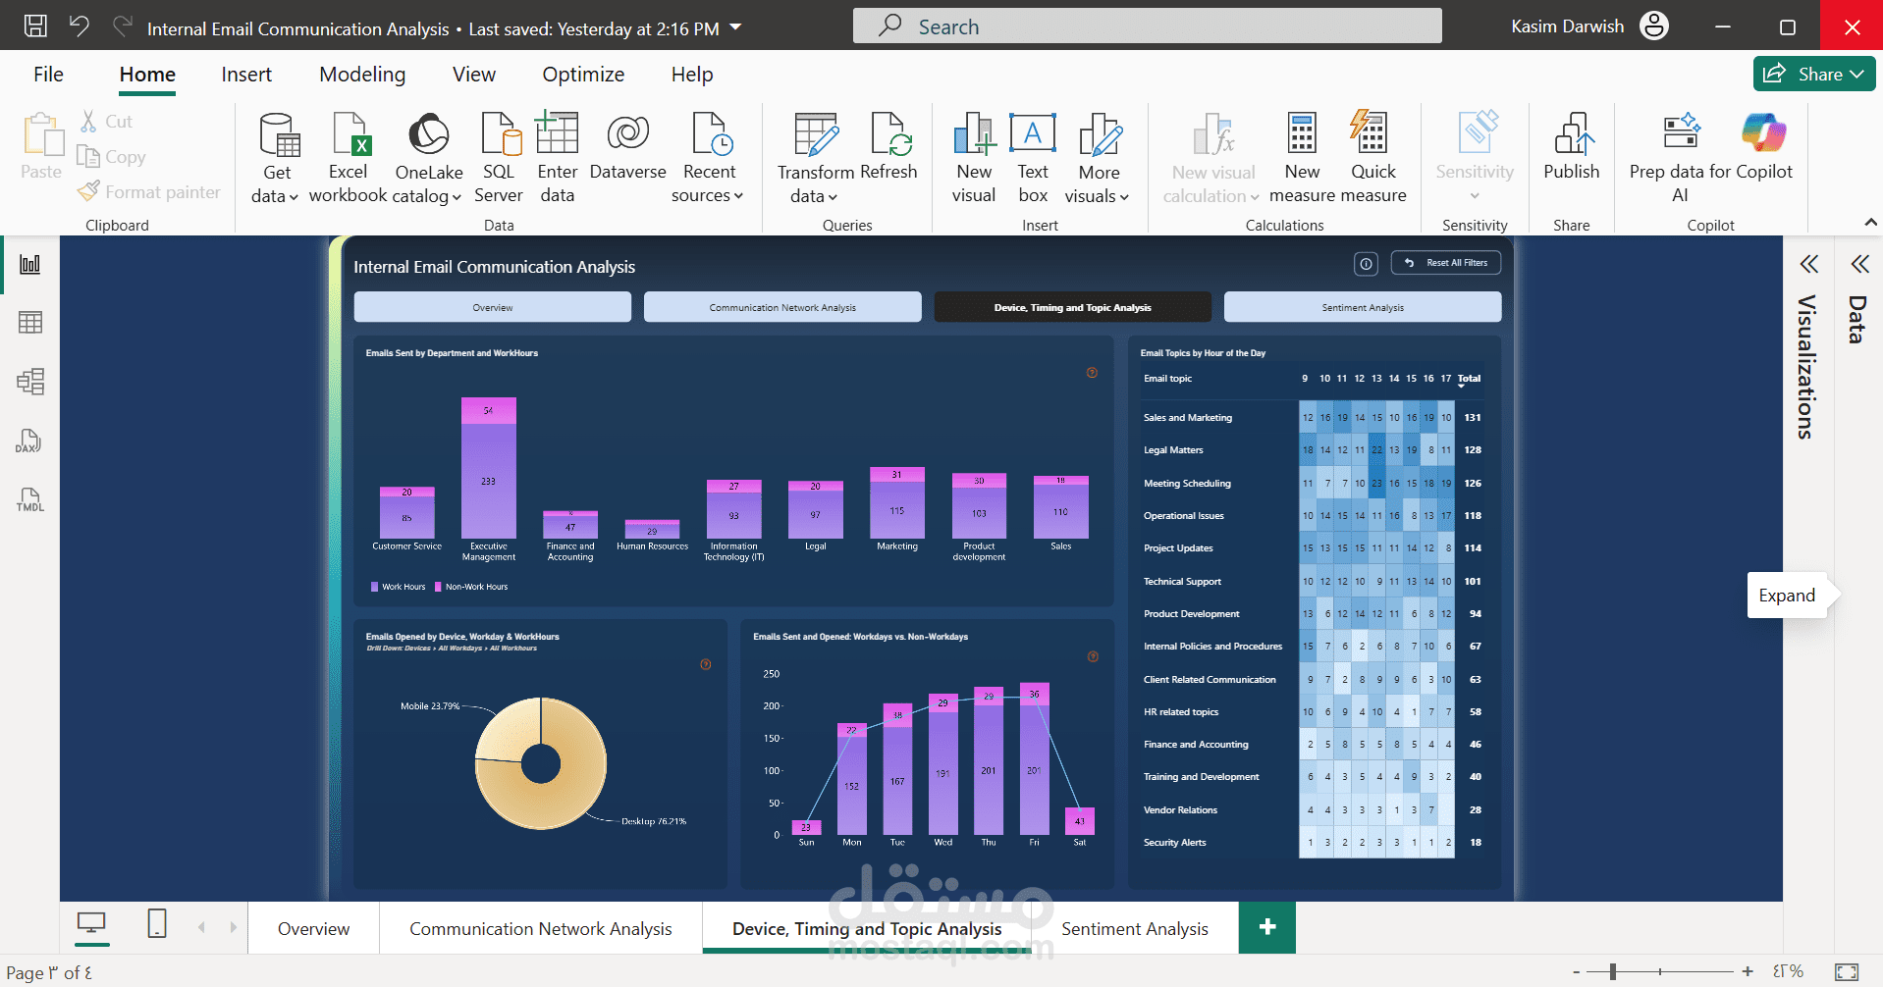The height and width of the screenshot is (987, 1883).
Task: Connect to SQL Server
Action: pos(499,158)
